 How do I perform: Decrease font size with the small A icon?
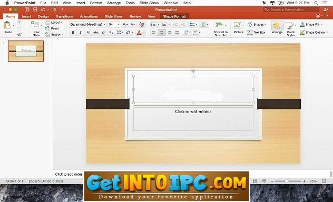pos(133,25)
